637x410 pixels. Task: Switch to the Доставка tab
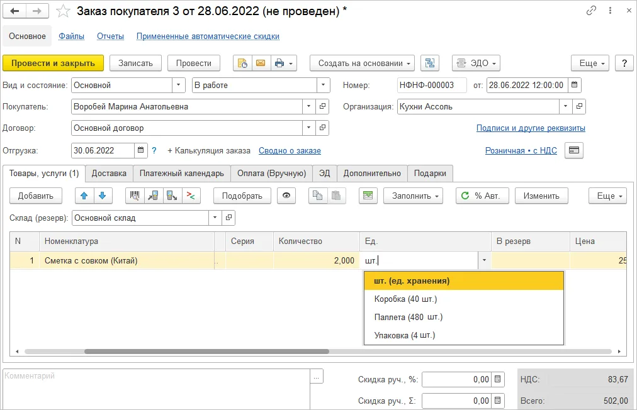pos(109,174)
